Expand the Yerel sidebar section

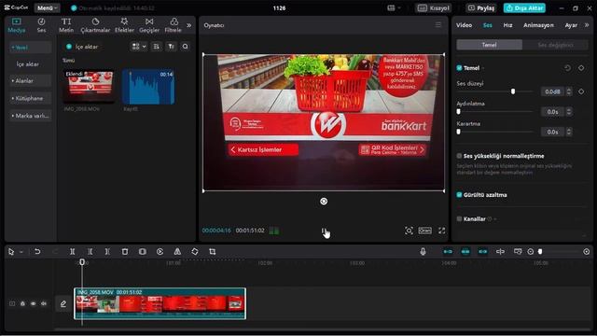click(x=30, y=48)
